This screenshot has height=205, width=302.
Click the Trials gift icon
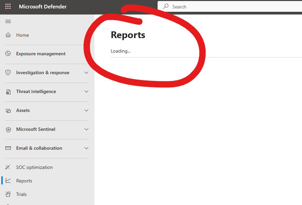tap(8, 194)
